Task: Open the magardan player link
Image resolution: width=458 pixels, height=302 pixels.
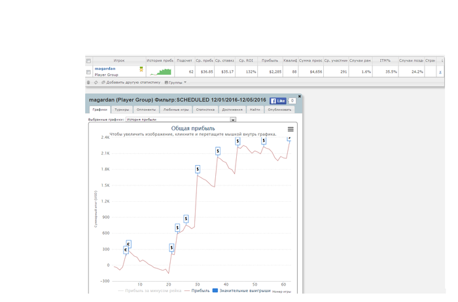Action: [105, 68]
